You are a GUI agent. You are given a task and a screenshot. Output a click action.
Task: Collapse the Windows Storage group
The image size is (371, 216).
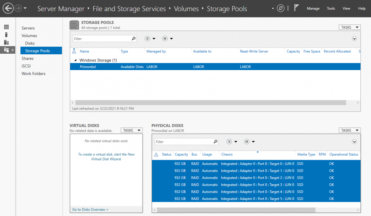(x=75, y=60)
